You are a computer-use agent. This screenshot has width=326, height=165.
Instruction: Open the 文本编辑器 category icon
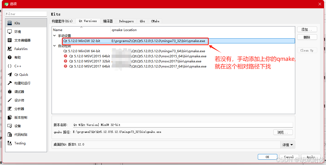[x=10, y=40]
